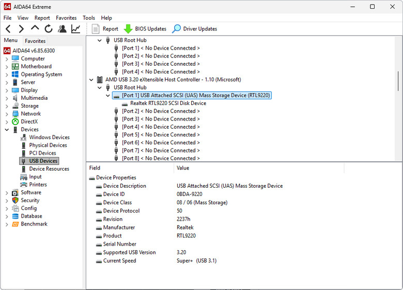Expand the Computer tree node
Viewport: 403px width, 290px height.
[7, 59]
